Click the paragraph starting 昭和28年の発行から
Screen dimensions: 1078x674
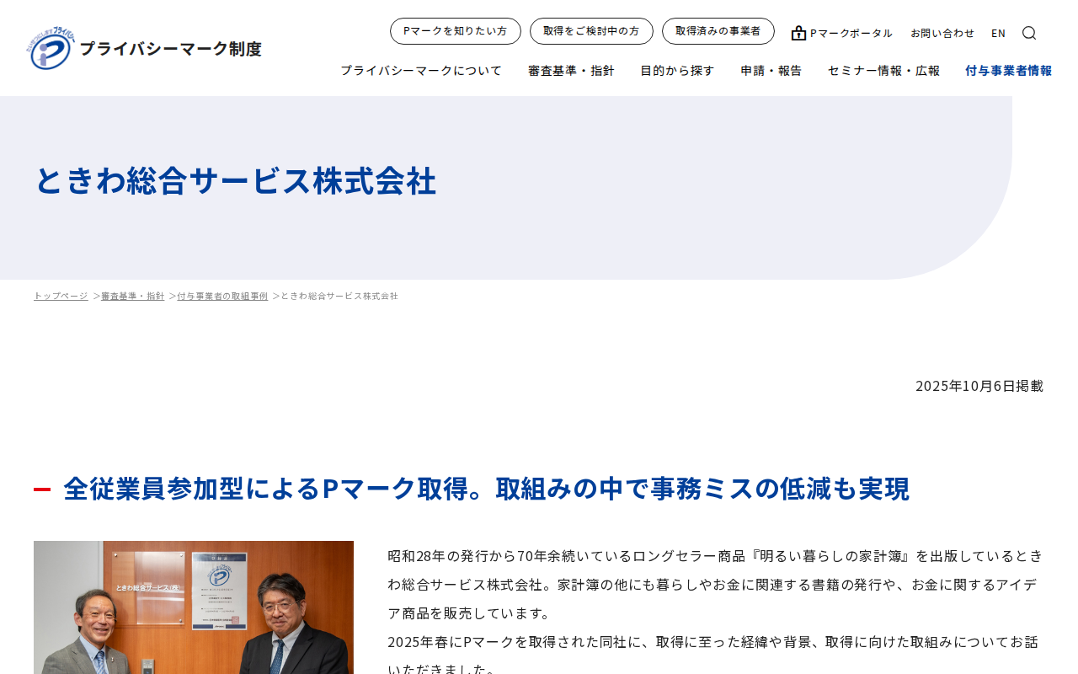click(x=716, y=584)
